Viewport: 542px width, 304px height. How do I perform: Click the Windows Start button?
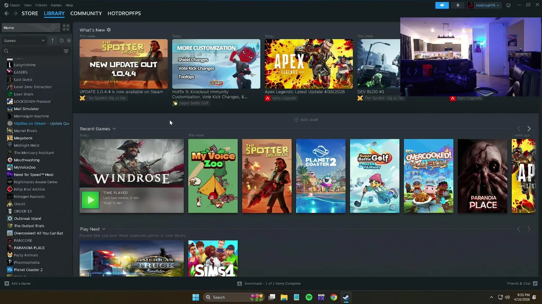click(196, 297)
